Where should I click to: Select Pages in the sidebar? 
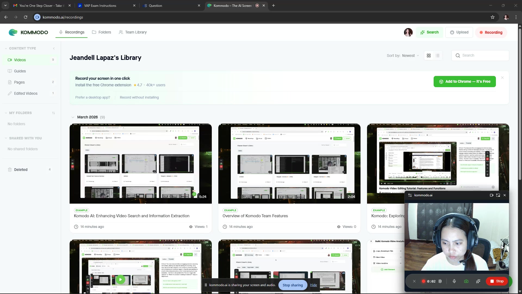30,82
